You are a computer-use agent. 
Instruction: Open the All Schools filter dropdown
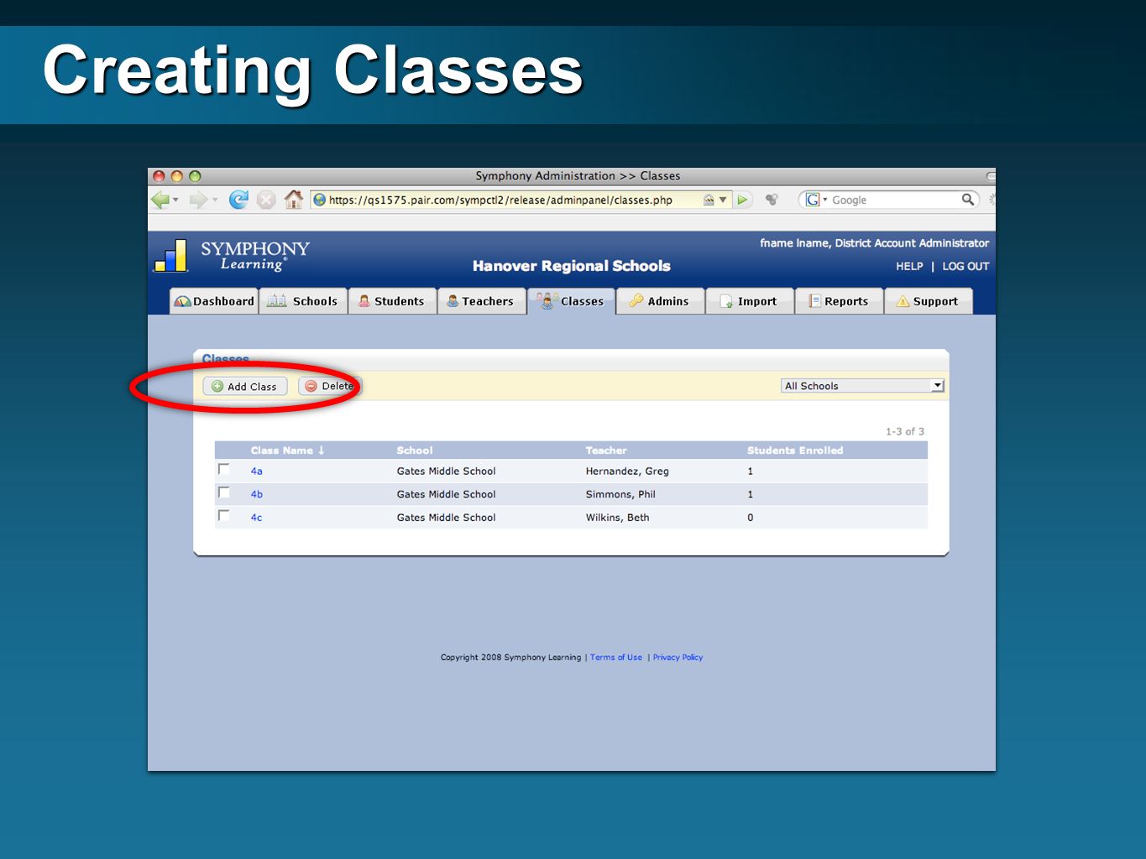tap(862, 386)
